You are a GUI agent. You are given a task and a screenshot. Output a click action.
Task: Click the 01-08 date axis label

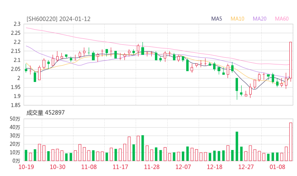point(277,167)
